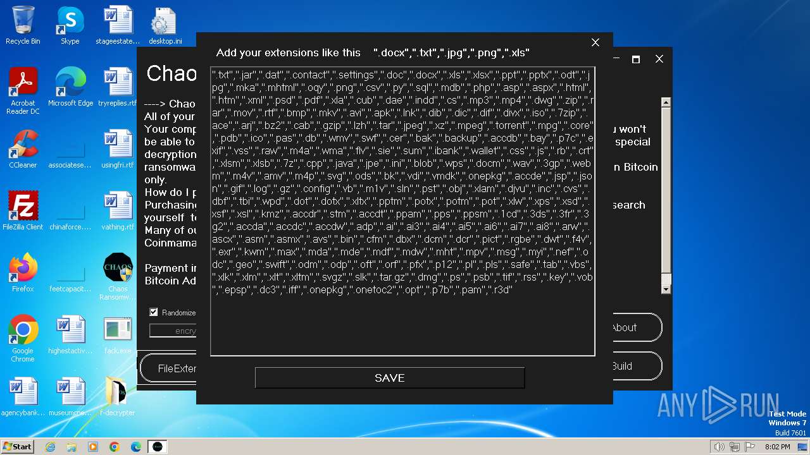
Task: Open the tryreplies.rtf document icon
Action: coord(118,87)
